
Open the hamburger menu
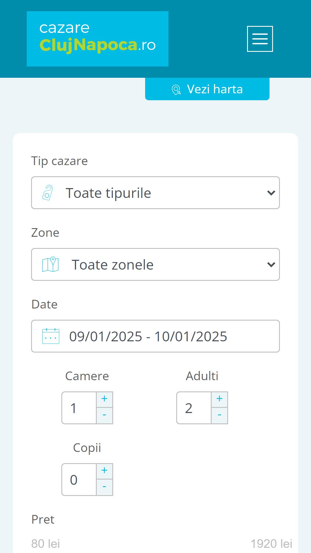click(x=260, y=39)
